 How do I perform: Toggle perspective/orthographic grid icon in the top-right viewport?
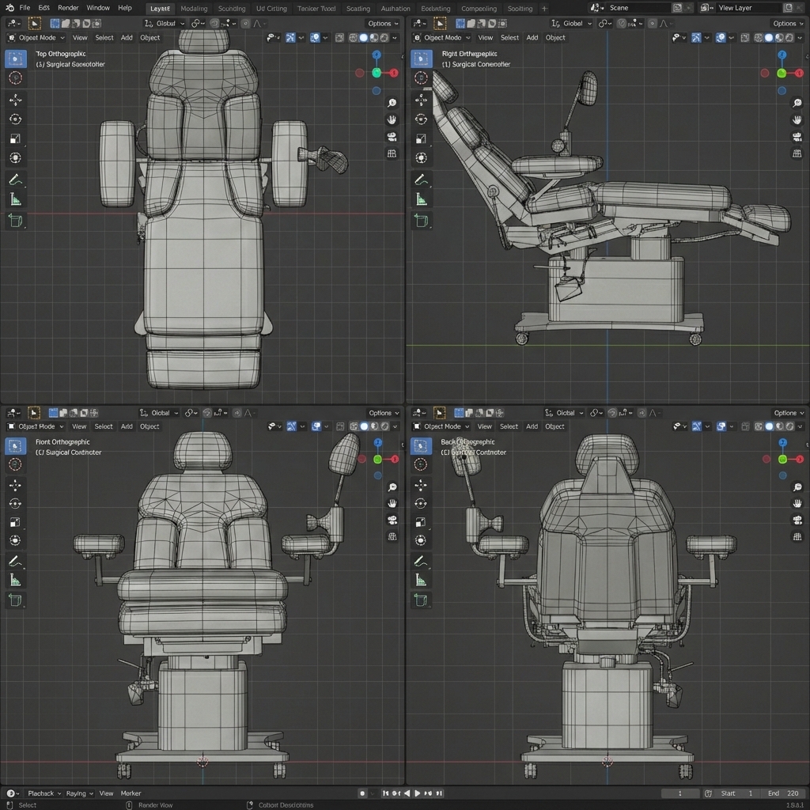click(x=797, y=153)
